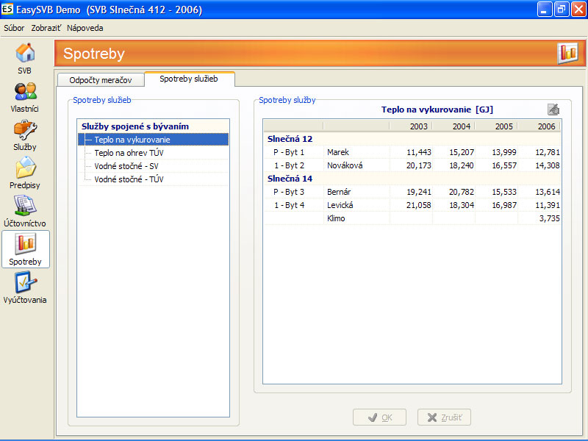Restore down the EasySVB window

pyautogui.click(x=562, y=10)
